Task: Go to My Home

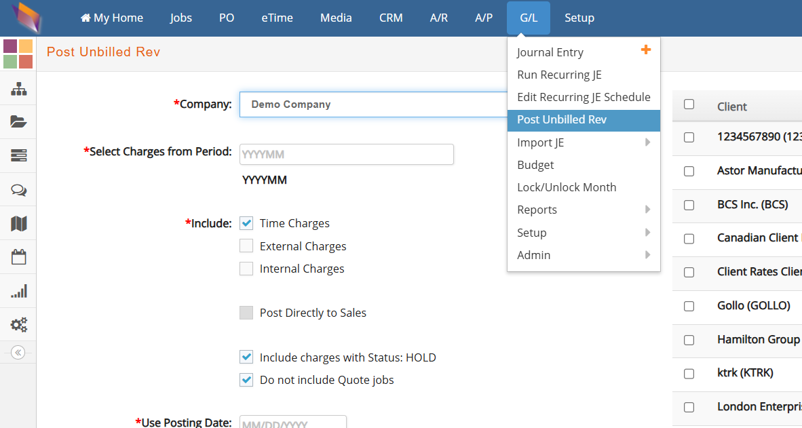Action: click(x=112, y=18)
